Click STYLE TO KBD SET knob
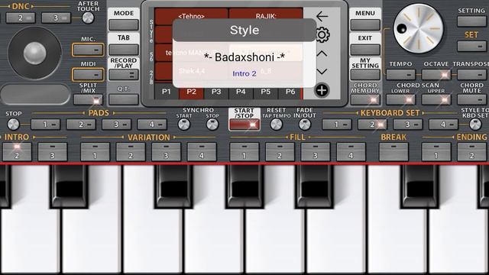Image resolution: width=489 pixels, height=275 pixels. [x=475, y=125]
